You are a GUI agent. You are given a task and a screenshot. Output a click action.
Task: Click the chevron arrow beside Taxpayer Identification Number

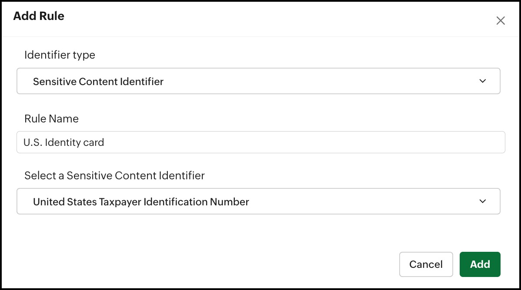(482, 201)
